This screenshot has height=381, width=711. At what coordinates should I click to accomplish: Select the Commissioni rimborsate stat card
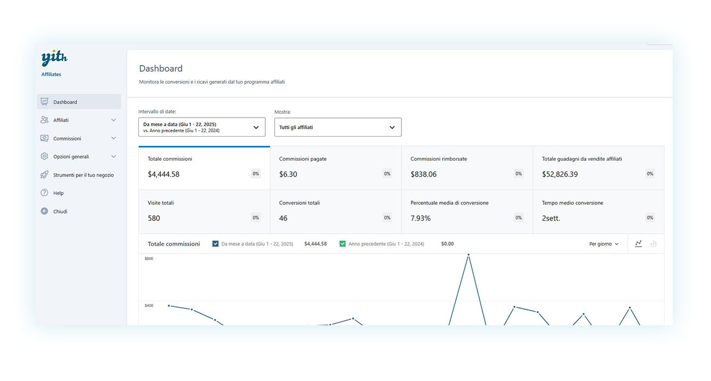[467, 168]
